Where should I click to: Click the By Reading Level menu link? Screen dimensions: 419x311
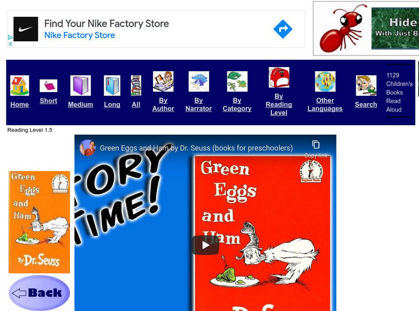[279, 105]
